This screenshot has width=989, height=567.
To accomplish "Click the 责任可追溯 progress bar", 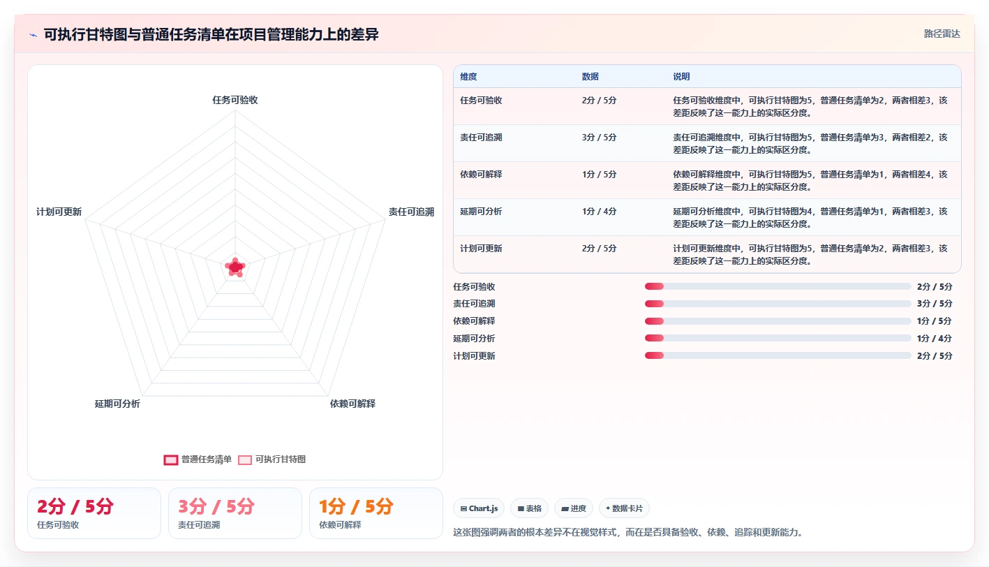I will pyautogui.click(x=778, y=304).
